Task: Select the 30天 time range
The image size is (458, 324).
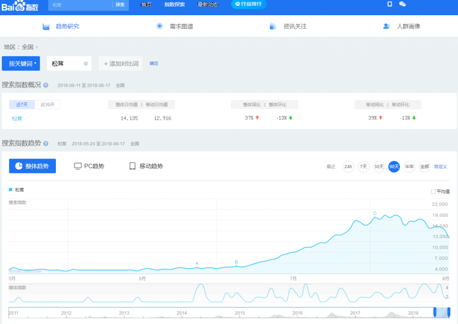Action: point(379,167)
